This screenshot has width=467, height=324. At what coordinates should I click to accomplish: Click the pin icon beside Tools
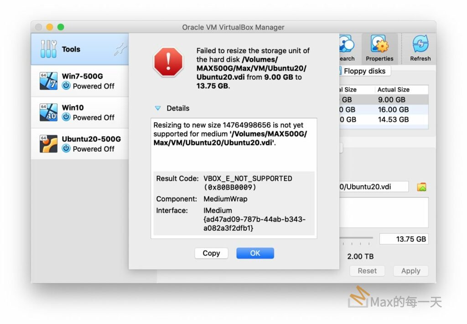click(120, 50)
